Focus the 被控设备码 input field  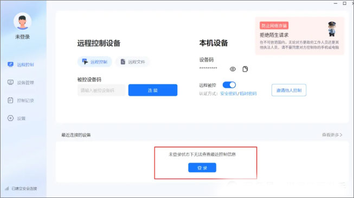click(101, 90)
